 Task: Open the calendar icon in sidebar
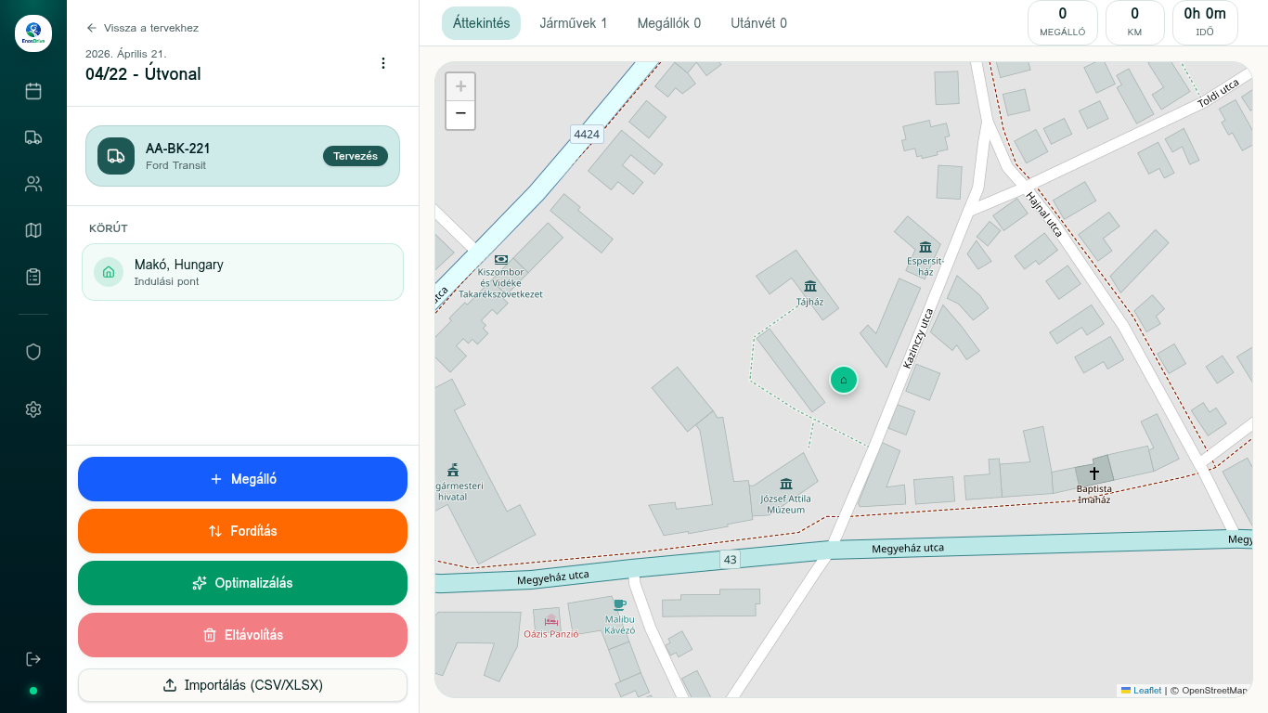pyautogui.click(x=33, y=91)
